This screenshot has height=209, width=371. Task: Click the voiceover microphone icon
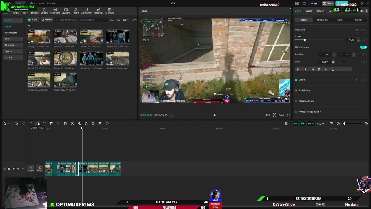pyautogui.click(x=286, y=124)
